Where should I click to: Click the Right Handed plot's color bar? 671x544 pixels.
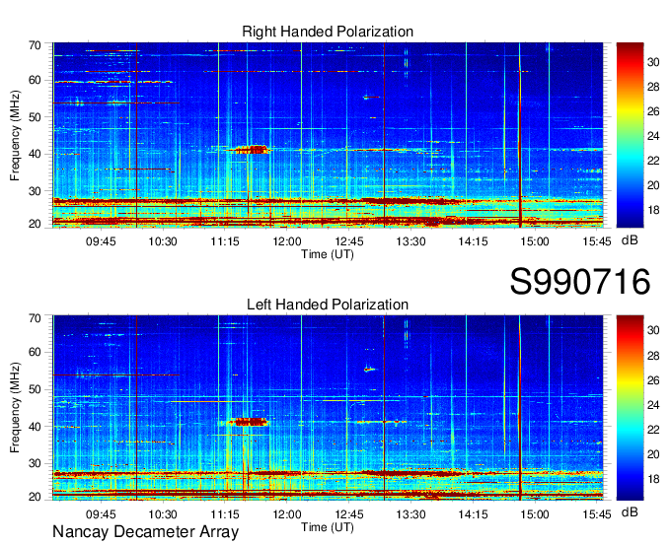(630, 135)
